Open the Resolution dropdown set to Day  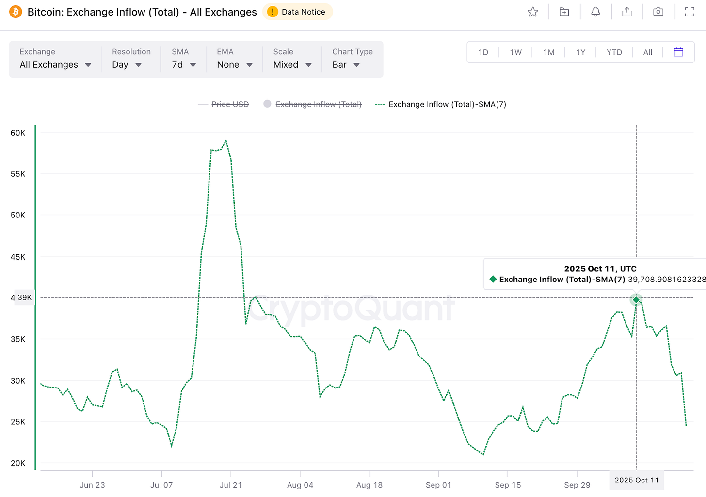[x=127, y=65]
